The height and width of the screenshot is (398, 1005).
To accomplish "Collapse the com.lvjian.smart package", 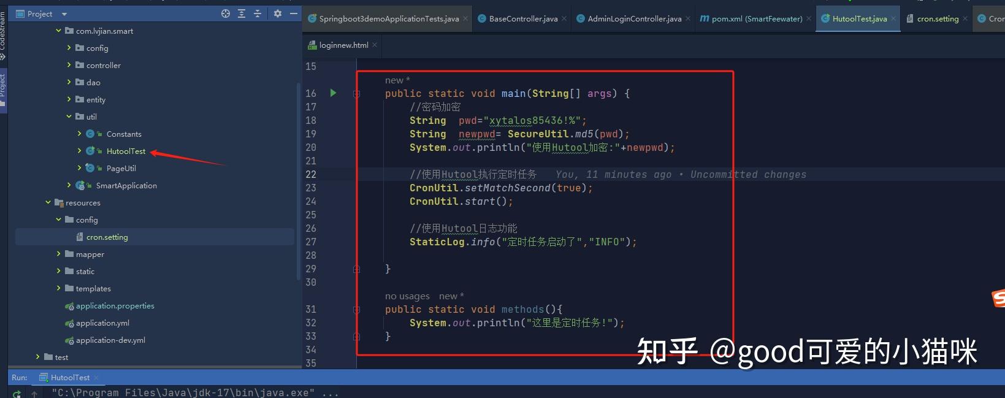I will tap(58, 31).
